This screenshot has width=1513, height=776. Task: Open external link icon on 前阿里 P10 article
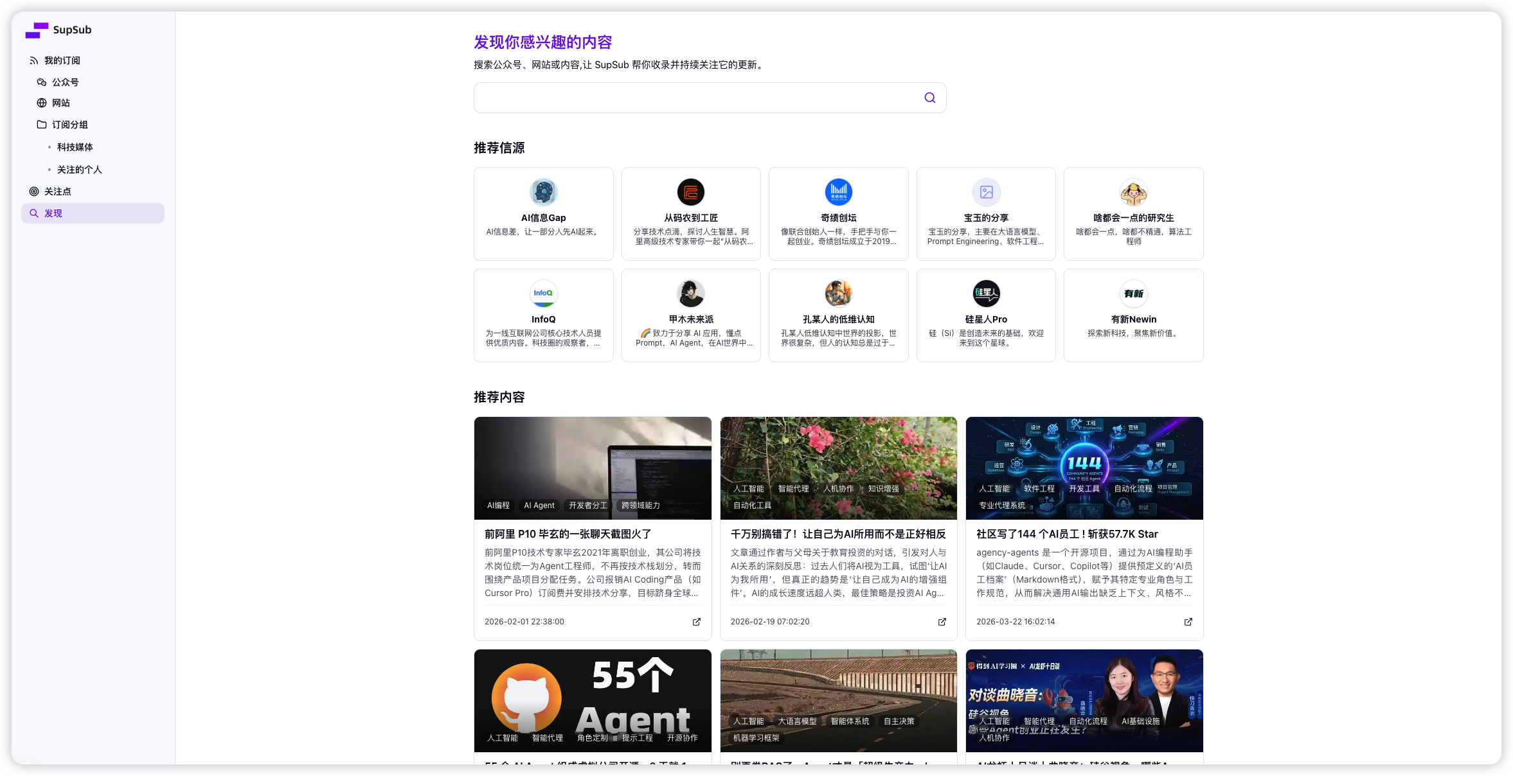[696, 622]
